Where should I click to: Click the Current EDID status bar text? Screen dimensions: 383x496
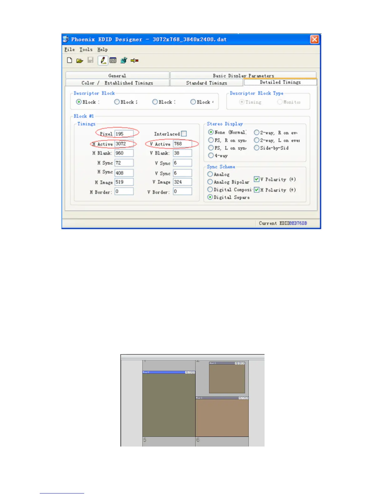pyautogui.click(x=283, y=223)
